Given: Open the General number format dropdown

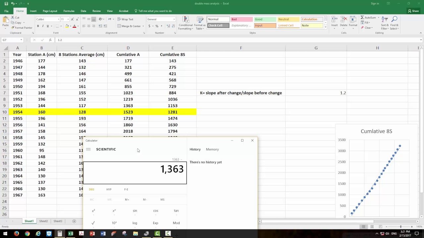Looking at the screenshot, I should tap(174, 19).
